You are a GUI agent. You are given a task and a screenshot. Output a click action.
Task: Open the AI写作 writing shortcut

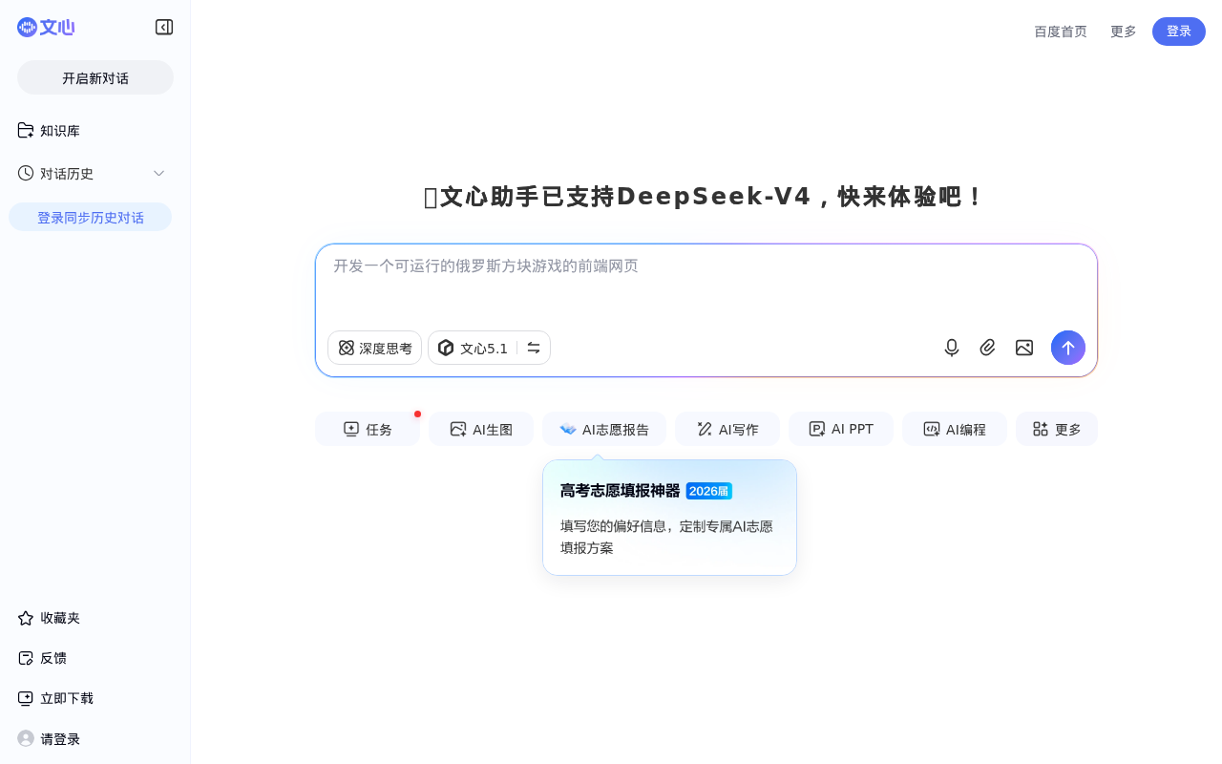[727, 429]
